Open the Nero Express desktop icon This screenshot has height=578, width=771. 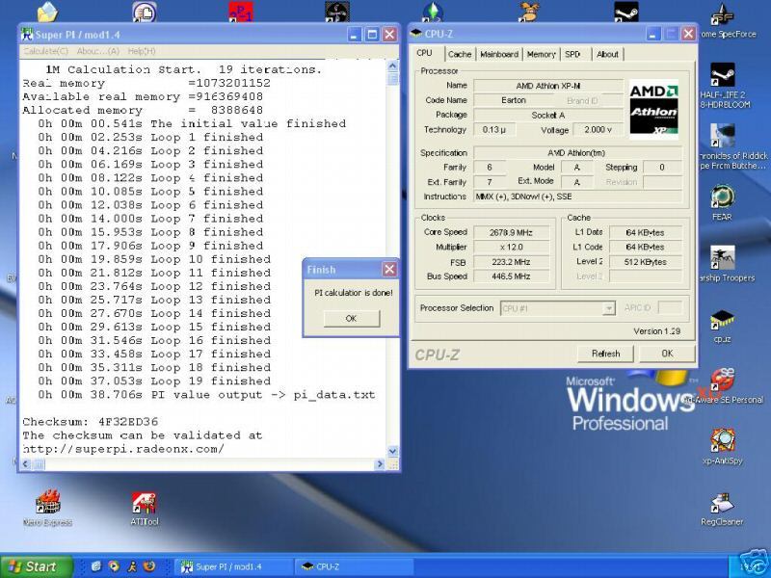[47, 508]
